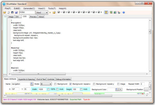Click the Repeat Width field
This screenshot has width=155, height=105.
142,84
